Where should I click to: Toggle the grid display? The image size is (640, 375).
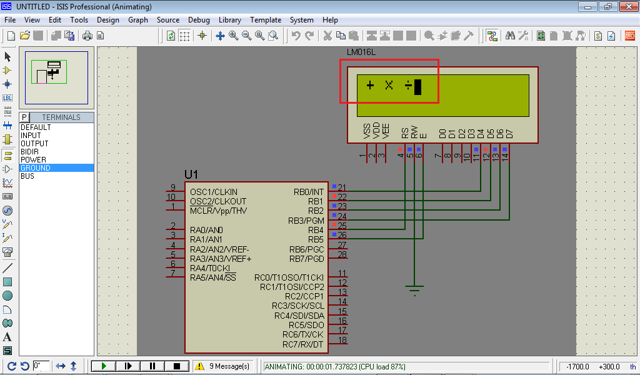click(x=185, y=36)
